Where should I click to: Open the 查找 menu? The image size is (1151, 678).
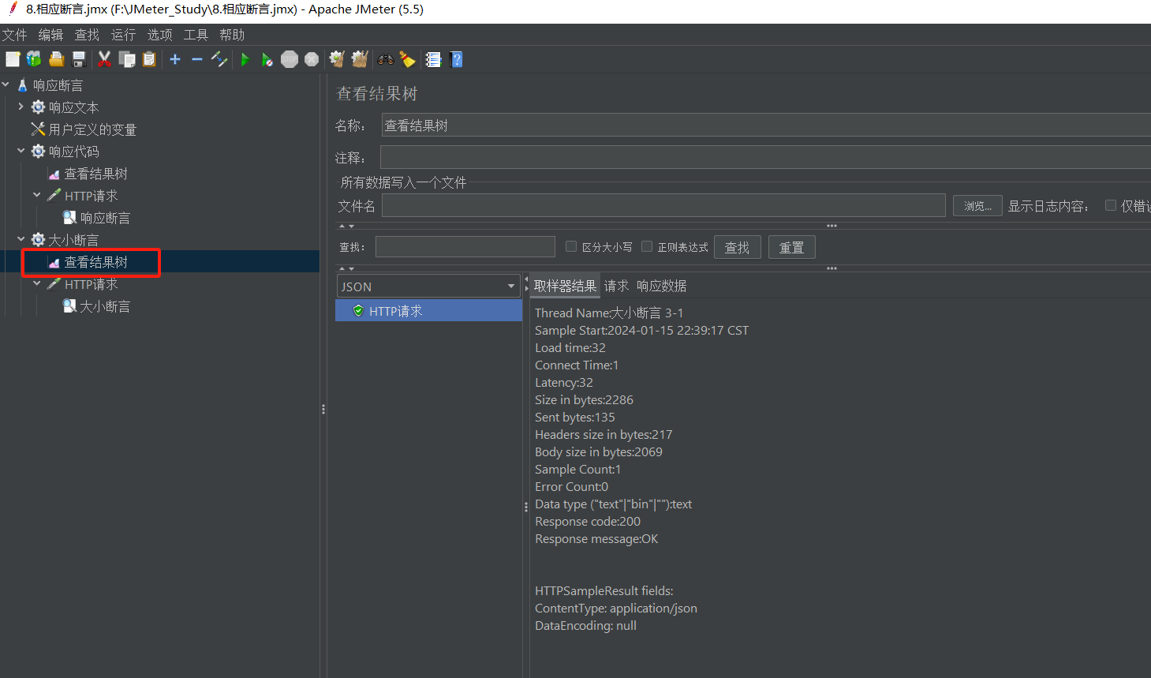[x=87, y=35]
